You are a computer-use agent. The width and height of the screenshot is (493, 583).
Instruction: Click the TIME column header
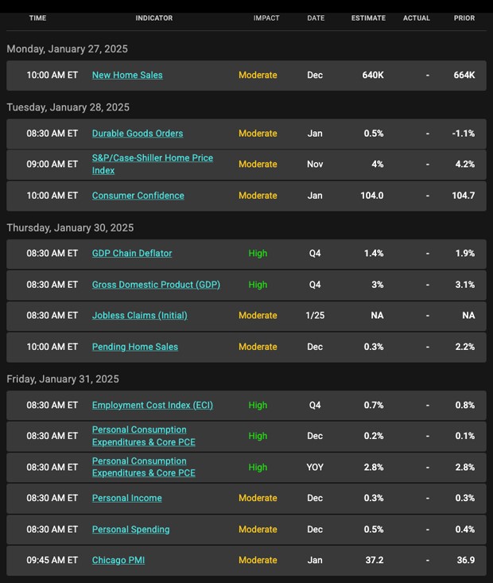[x=37, y=18]
